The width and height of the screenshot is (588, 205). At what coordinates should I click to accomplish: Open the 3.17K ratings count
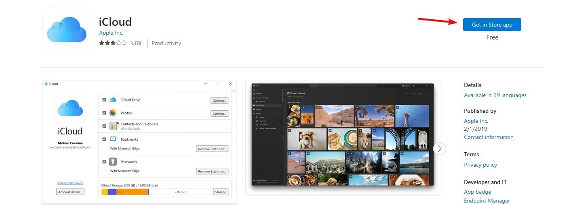pyautogui.click(x=136, y=43)
